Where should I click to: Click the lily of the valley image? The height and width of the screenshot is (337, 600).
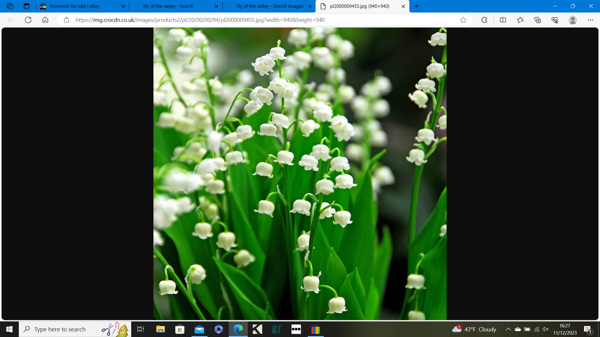tap(300, 174)
